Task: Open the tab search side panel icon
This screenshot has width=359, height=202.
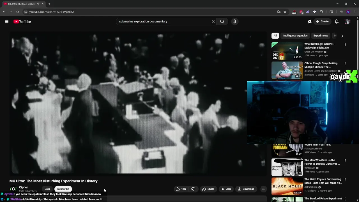Action: click(x=331, y=12)
